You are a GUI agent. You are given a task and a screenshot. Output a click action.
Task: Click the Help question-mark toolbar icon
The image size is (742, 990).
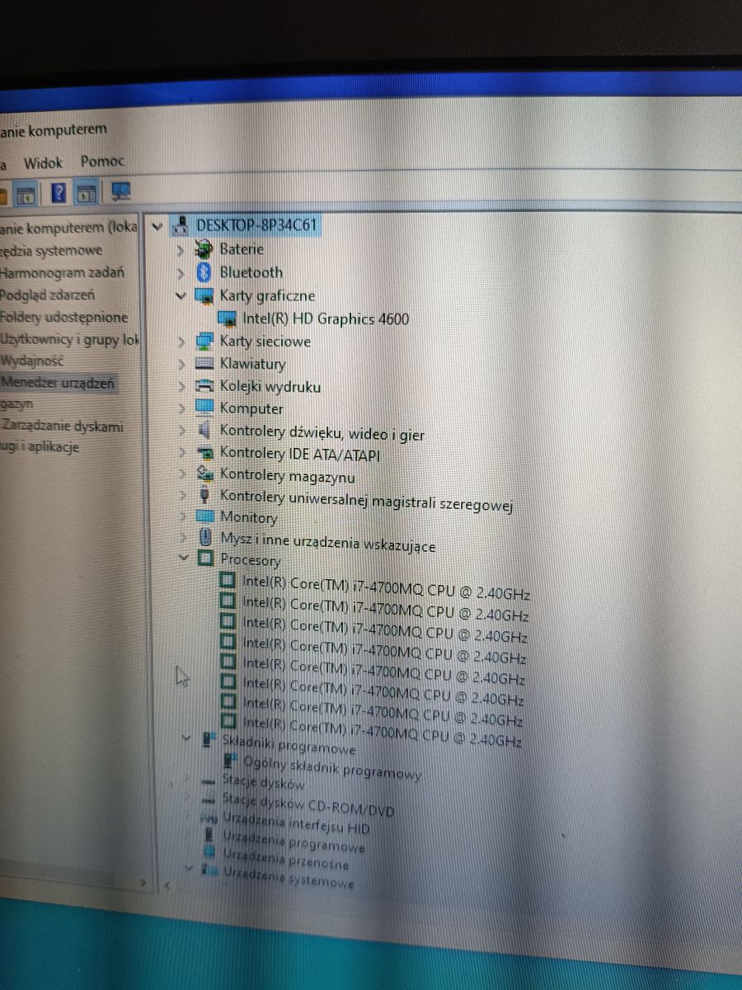(x=58, y=193)
